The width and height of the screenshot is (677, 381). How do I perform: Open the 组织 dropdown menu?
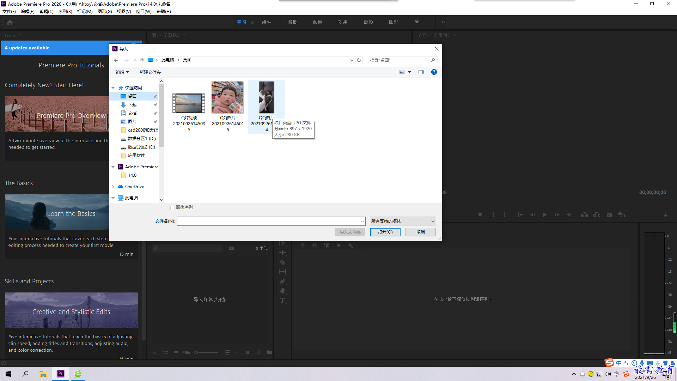coord(122,72)
